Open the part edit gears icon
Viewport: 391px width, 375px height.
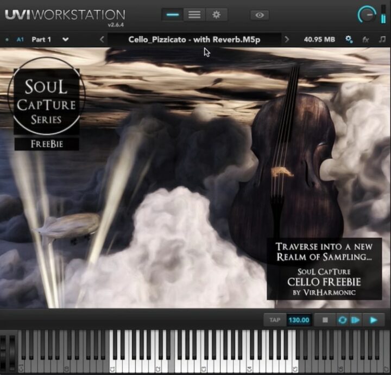pyautogui.click(x=349, y=40)
